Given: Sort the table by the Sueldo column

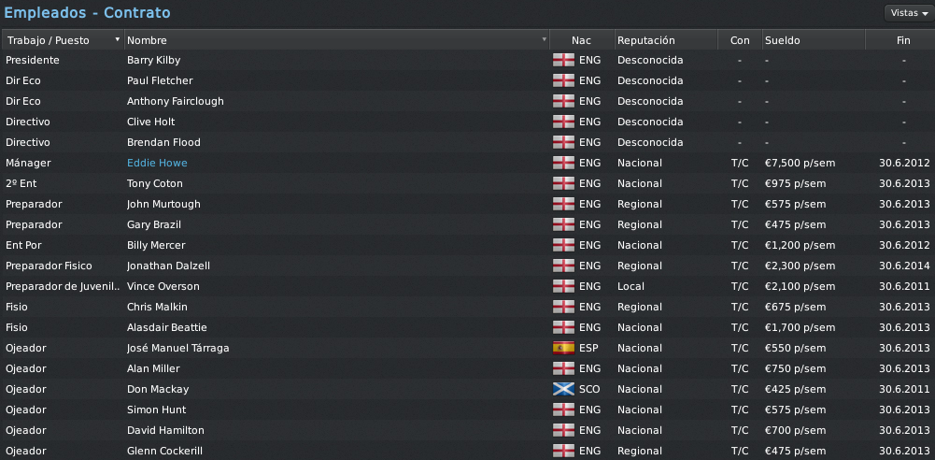Looking at the screenshot, I should point(814,40).
